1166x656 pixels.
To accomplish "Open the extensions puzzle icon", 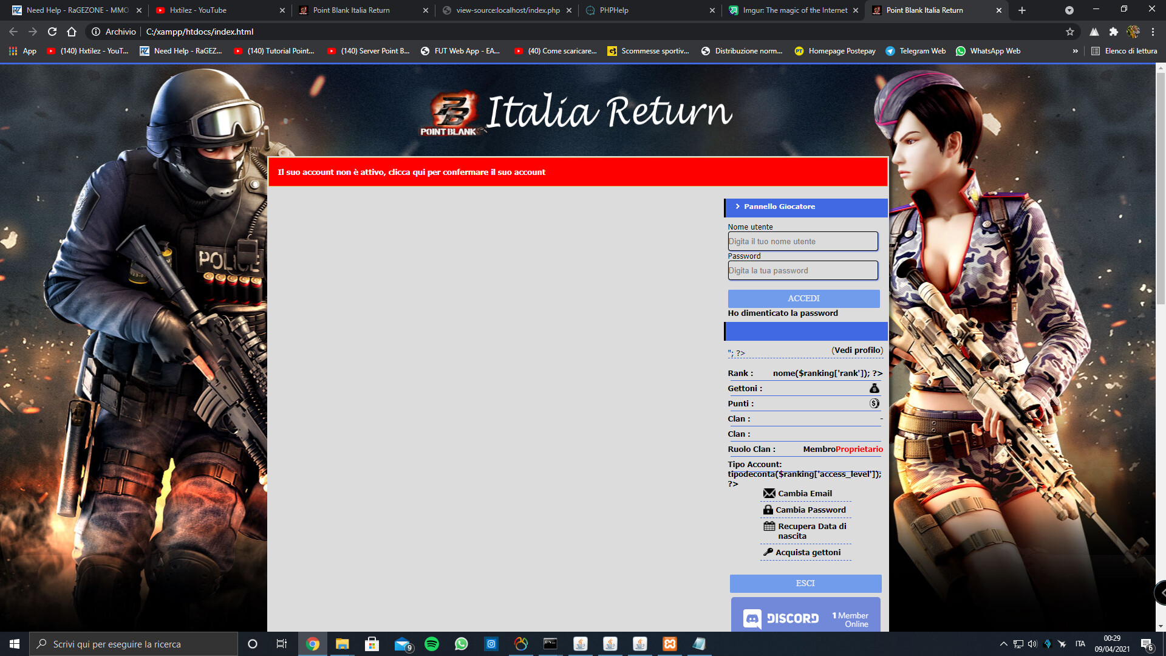I will coord(1114,32).
